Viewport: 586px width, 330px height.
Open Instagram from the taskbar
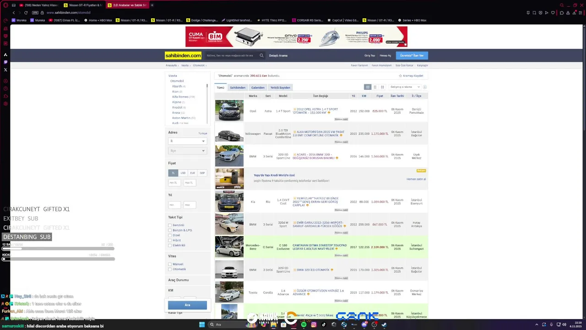pyautogui.click(x=314, y=324)
